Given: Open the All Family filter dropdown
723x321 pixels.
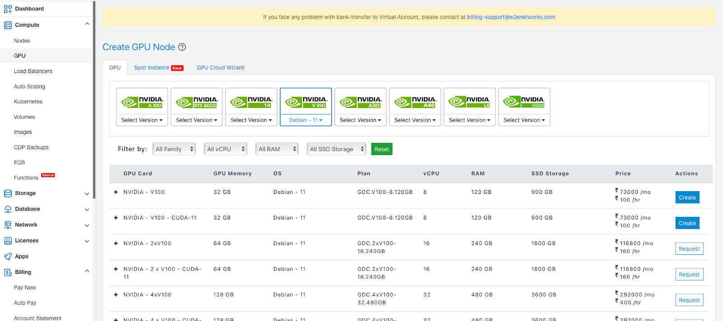Looking at the screenshot, I should pyautogui.click(x=174, y=149).
